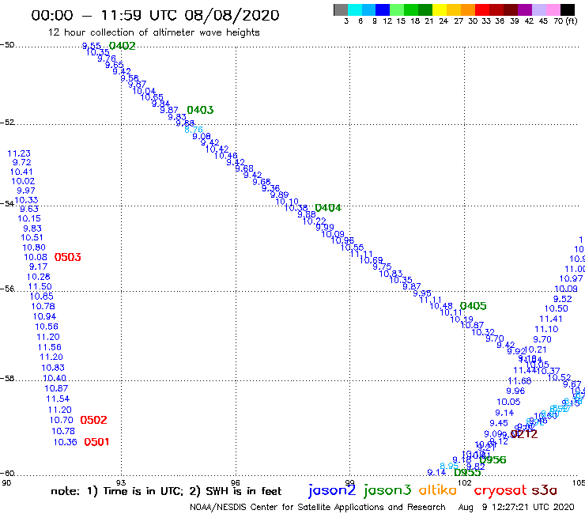Select the green 0404 time marker
The height and width of the screenshot is (514, 585).
[328, 207]
